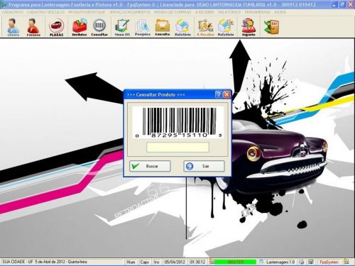Click the Buscar button
Screen dimensions: 355x266
(150, 166)
